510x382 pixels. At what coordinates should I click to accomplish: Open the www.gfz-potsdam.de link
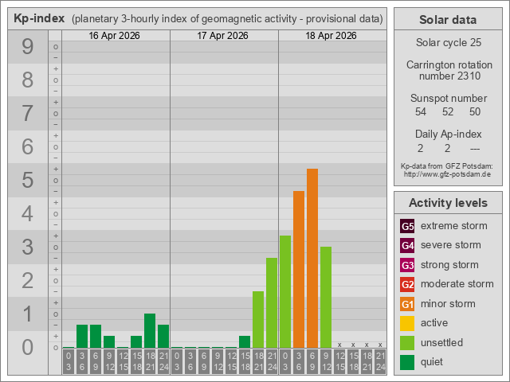[447, 173]
